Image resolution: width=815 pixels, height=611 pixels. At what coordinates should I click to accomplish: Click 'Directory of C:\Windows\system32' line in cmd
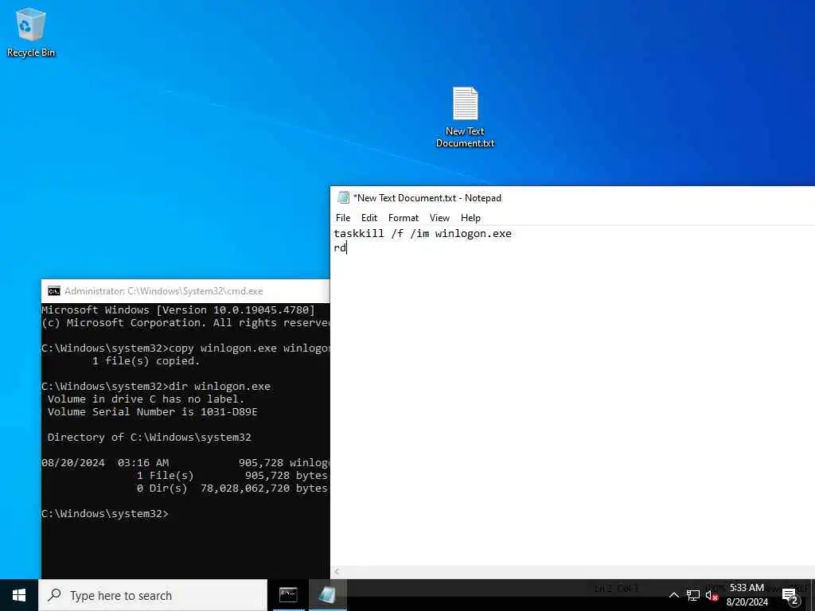tap(149, 438)
